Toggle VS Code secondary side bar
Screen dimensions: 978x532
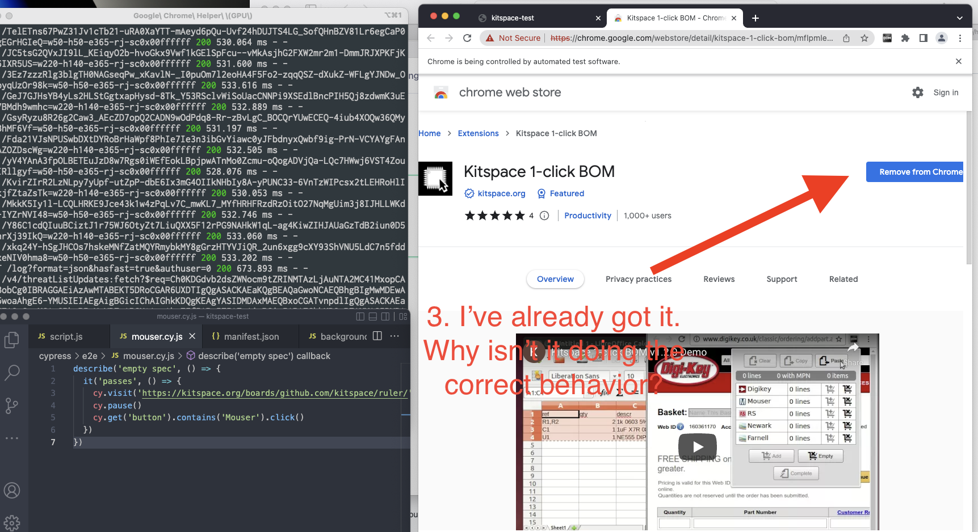(x=385, y=316)
